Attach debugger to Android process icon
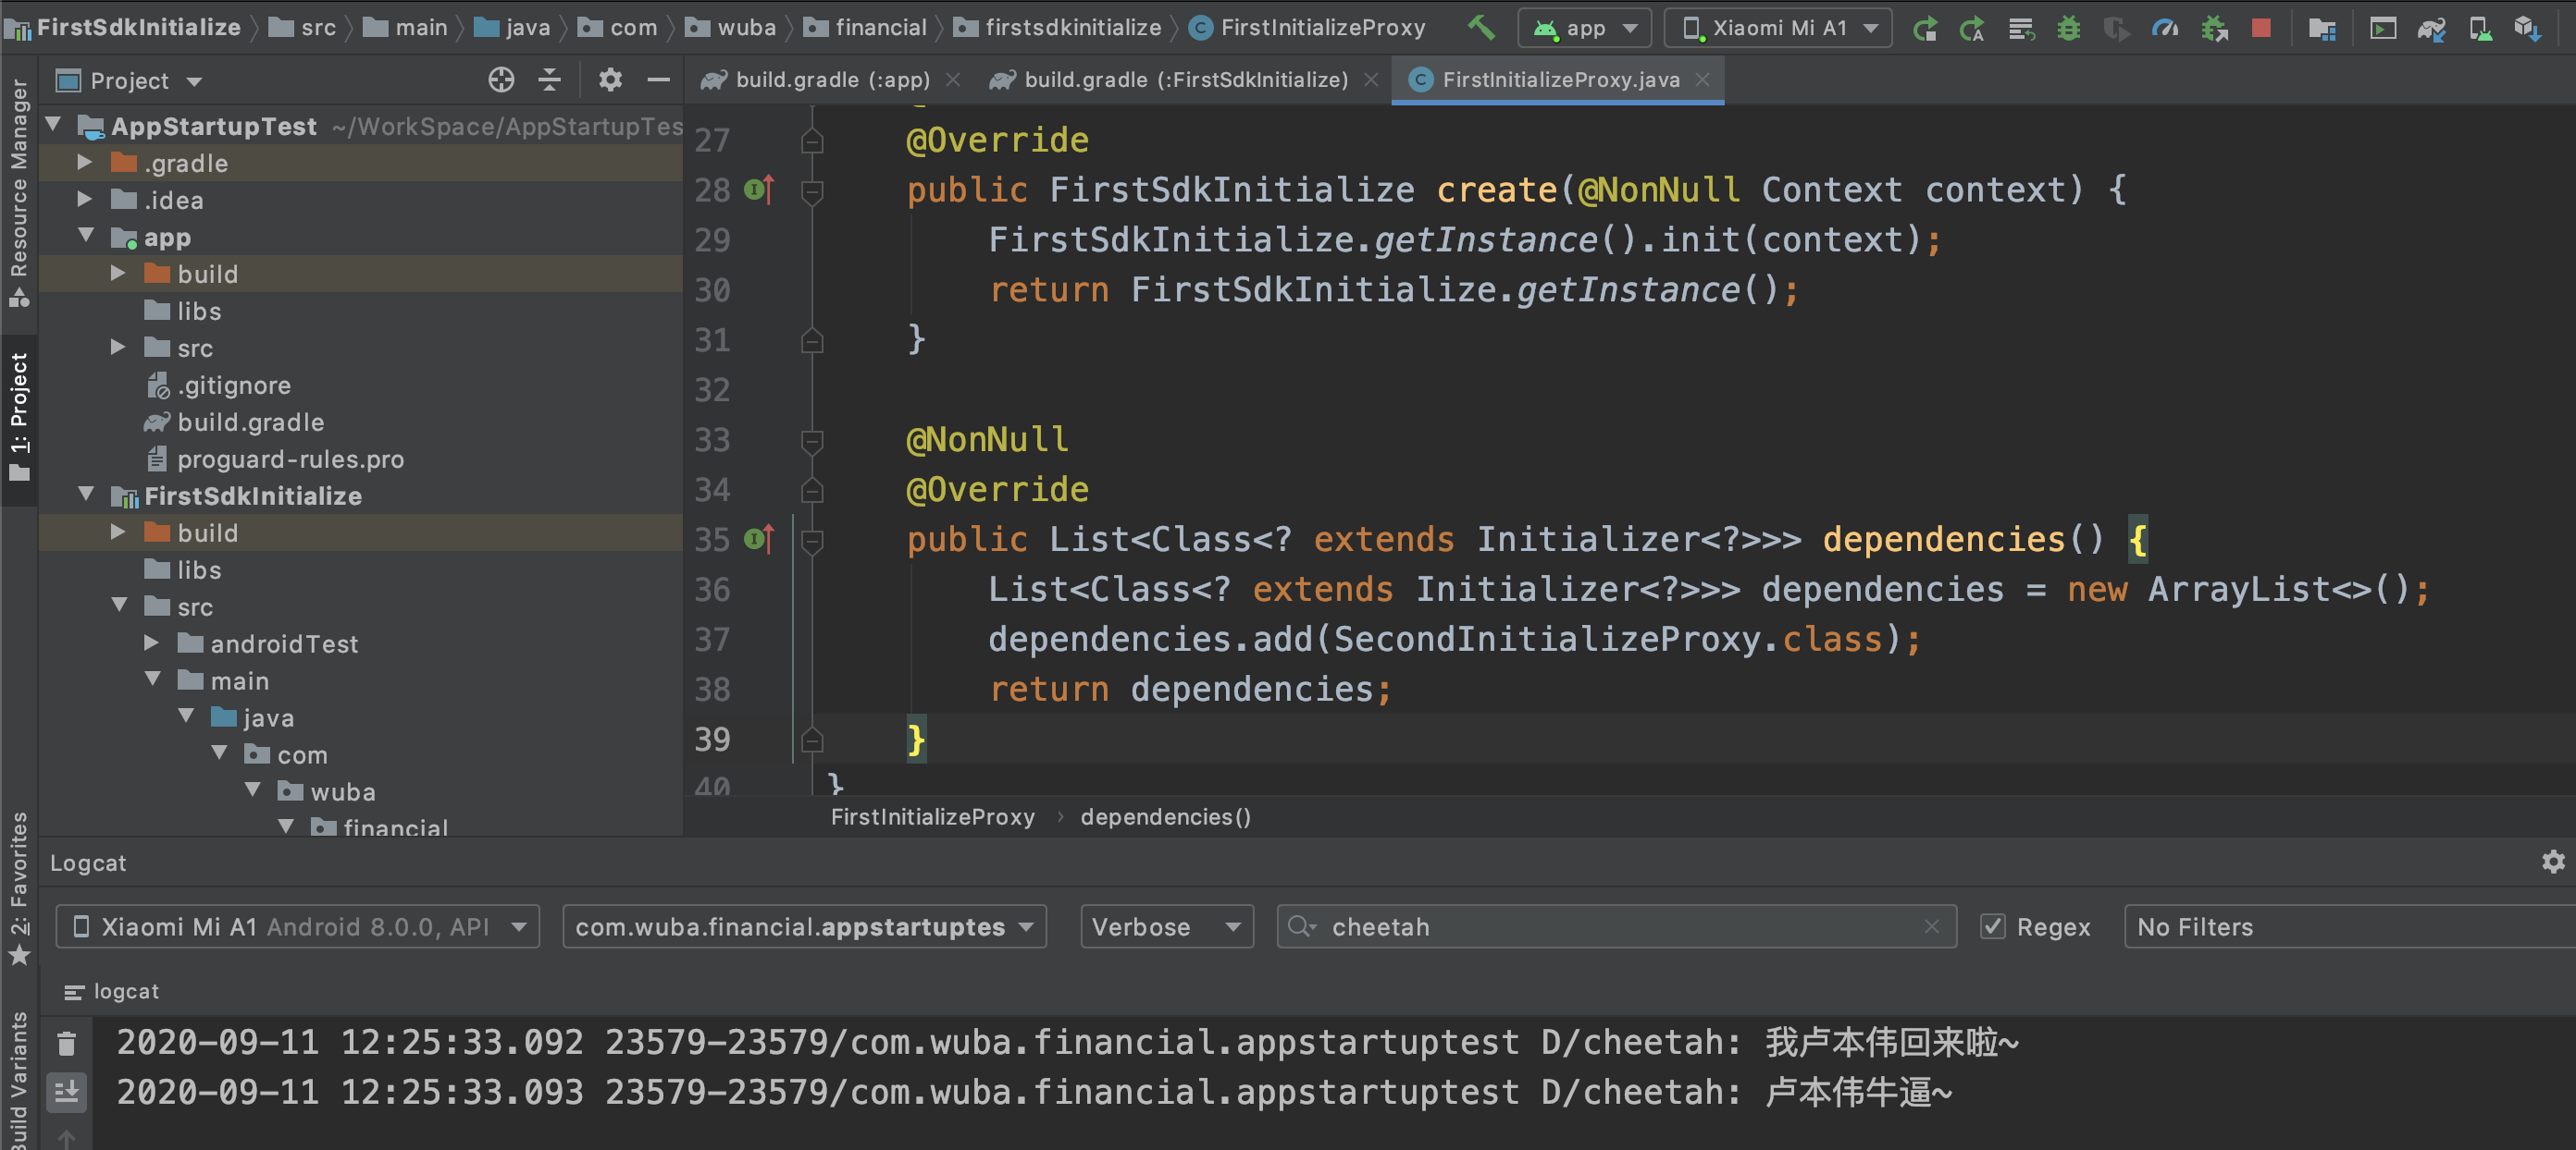This screenshot has width=2576, height=1150. 2214,28
